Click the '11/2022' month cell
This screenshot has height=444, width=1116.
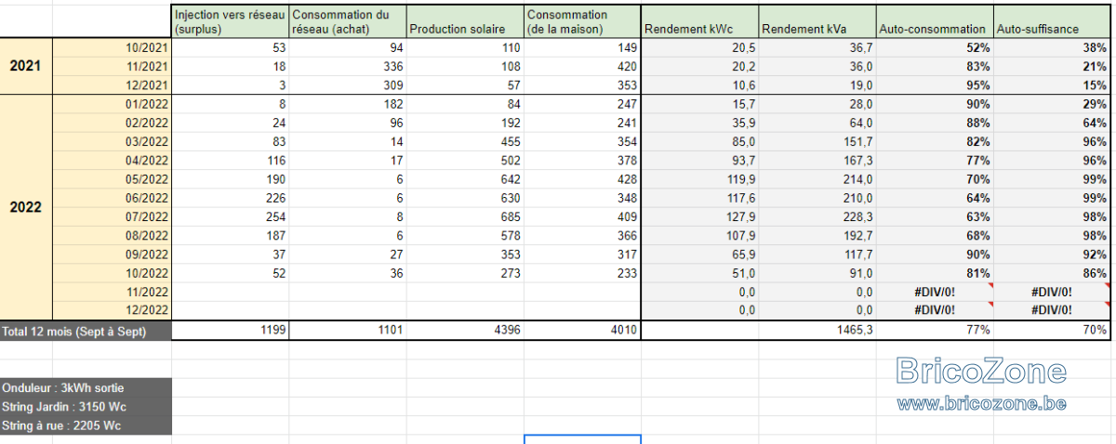[x=113, y=292]
